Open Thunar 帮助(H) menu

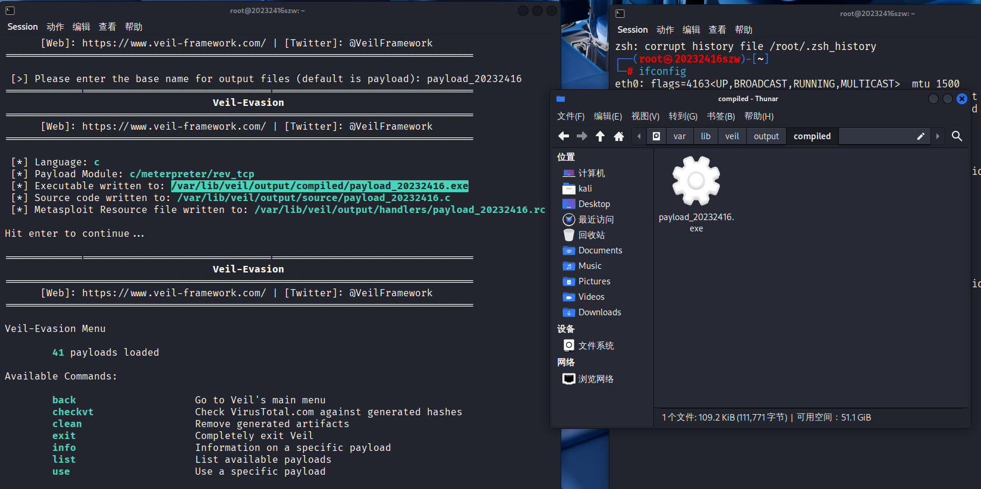pos(759,116)
